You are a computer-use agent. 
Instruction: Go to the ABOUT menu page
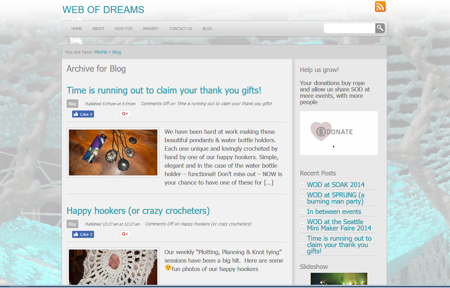tap(99, 29)
